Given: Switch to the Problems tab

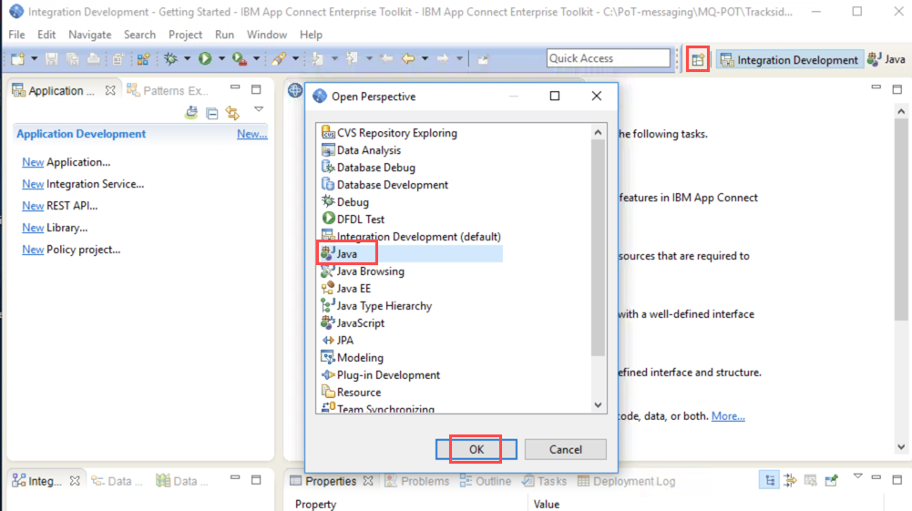Looking at the screenshot, I should [x=417, y=481].
